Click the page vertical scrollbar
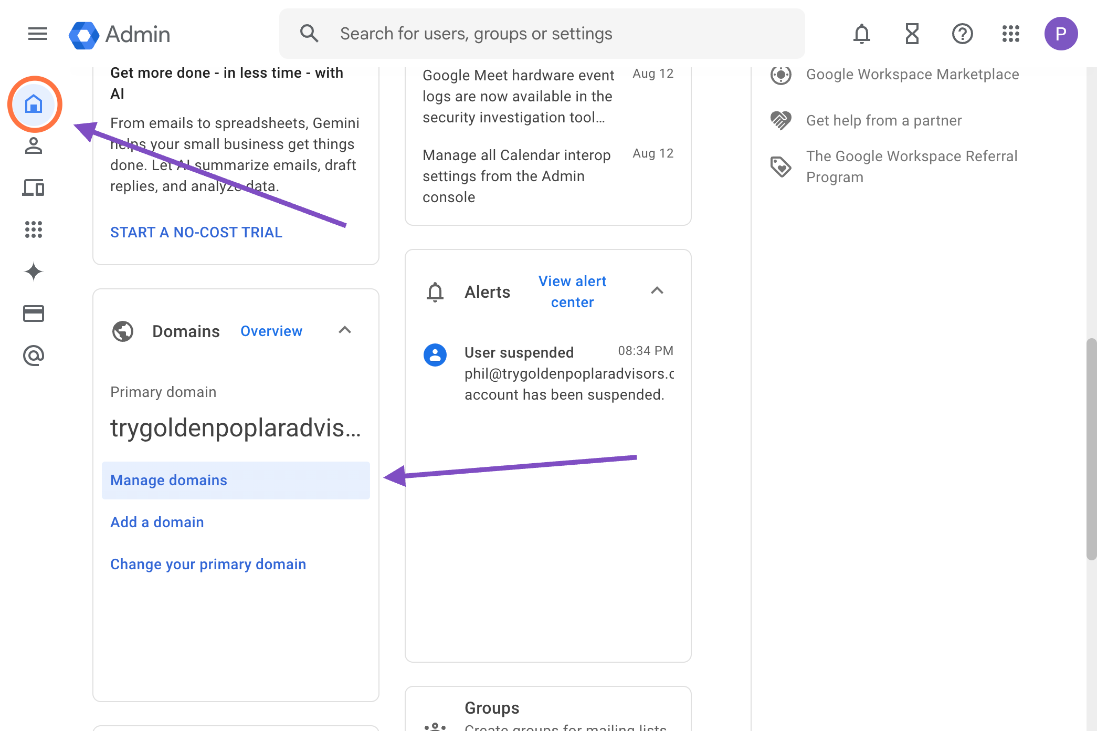 pyautogui.click(x=1091, y=450)
